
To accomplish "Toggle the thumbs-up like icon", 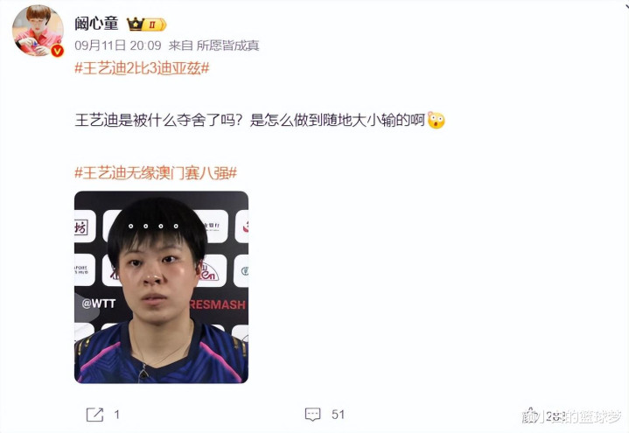I will [532, 415].
